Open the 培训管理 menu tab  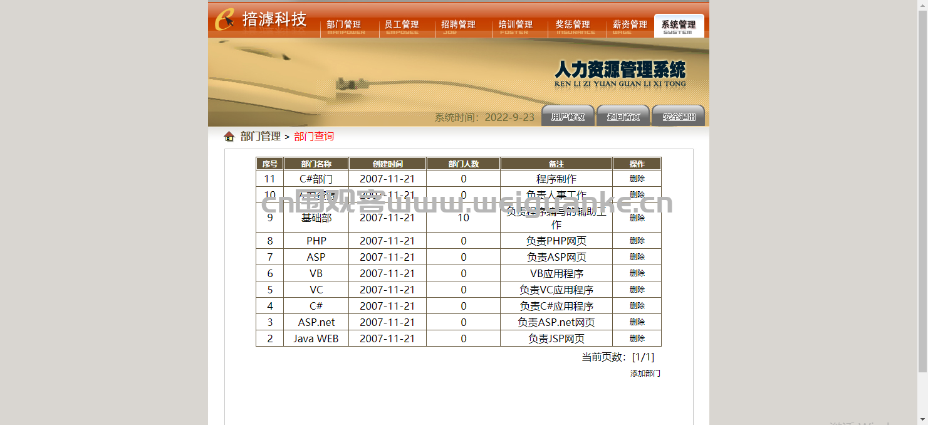click(516, 25)
